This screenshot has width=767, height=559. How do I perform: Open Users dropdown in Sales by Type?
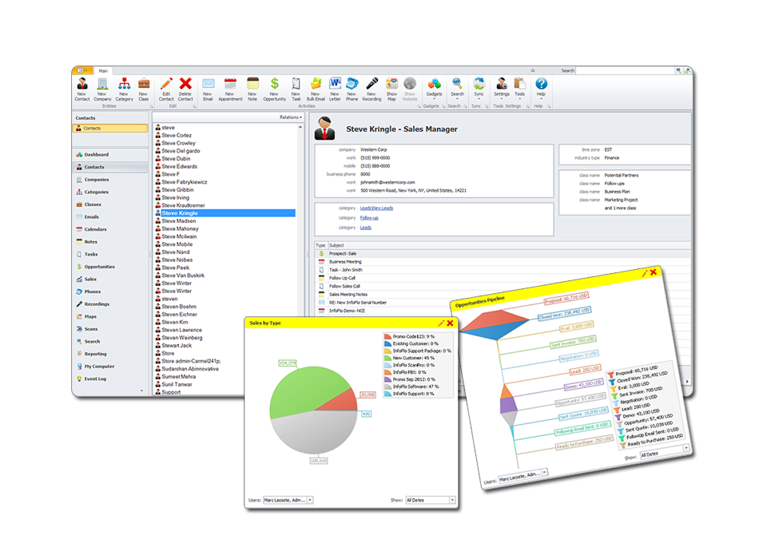pyautogui.click(x=288, y=500)
